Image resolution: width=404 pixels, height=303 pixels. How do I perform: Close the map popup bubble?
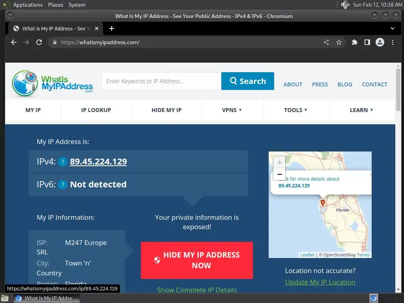click(370, 174)
